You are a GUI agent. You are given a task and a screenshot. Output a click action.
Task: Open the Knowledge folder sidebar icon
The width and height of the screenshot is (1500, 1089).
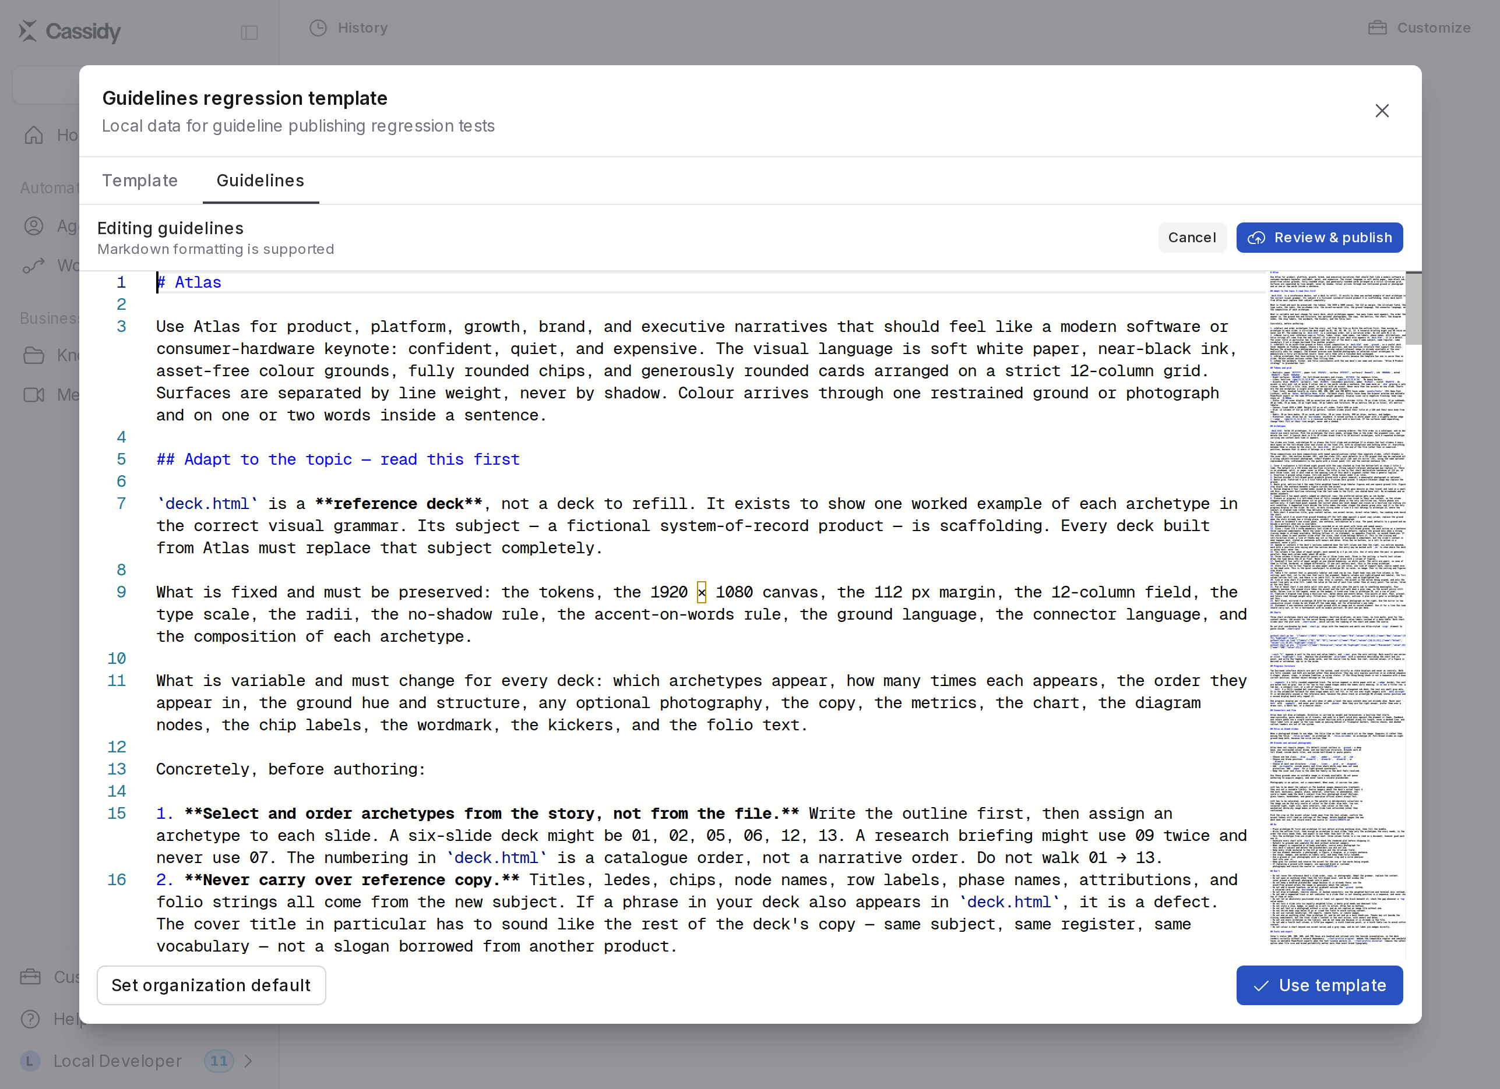[x=34, y=355]
